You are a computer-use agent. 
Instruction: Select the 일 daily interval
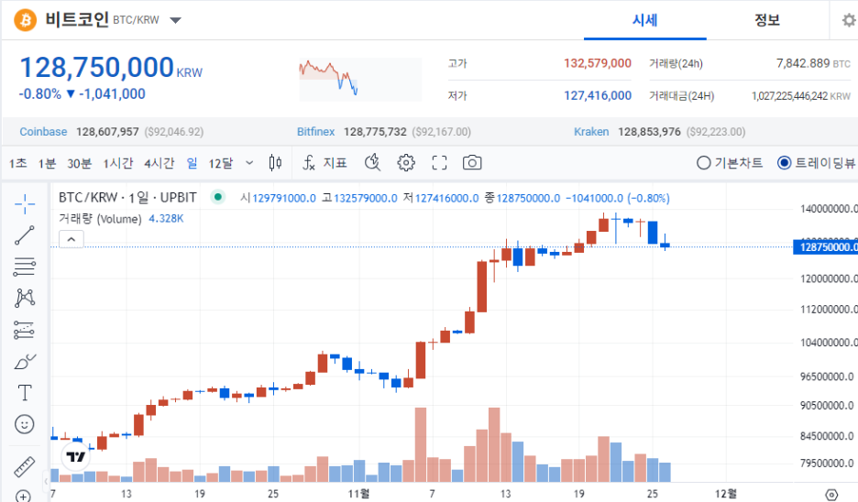(x=192, y=163)
